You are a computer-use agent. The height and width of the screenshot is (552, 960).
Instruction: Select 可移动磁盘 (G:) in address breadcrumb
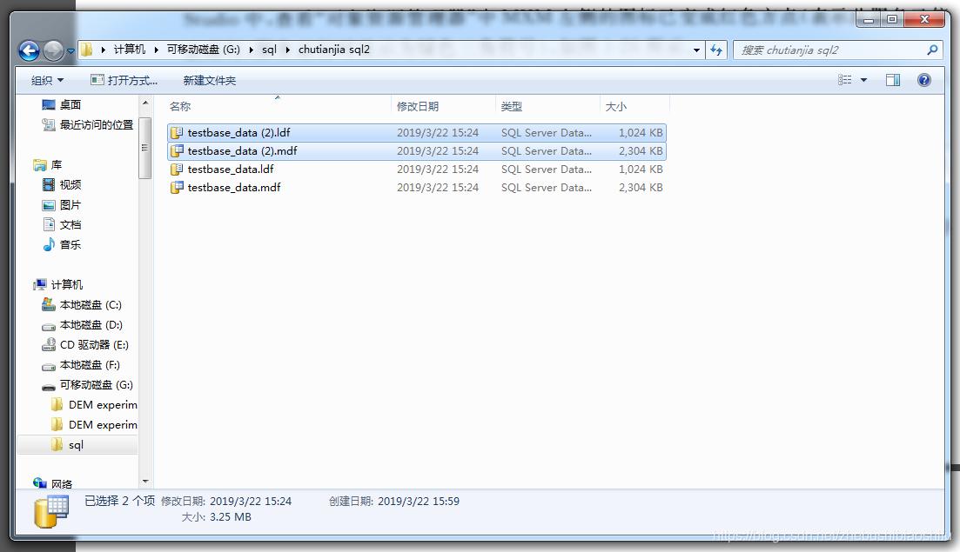(x=204, y=50)
